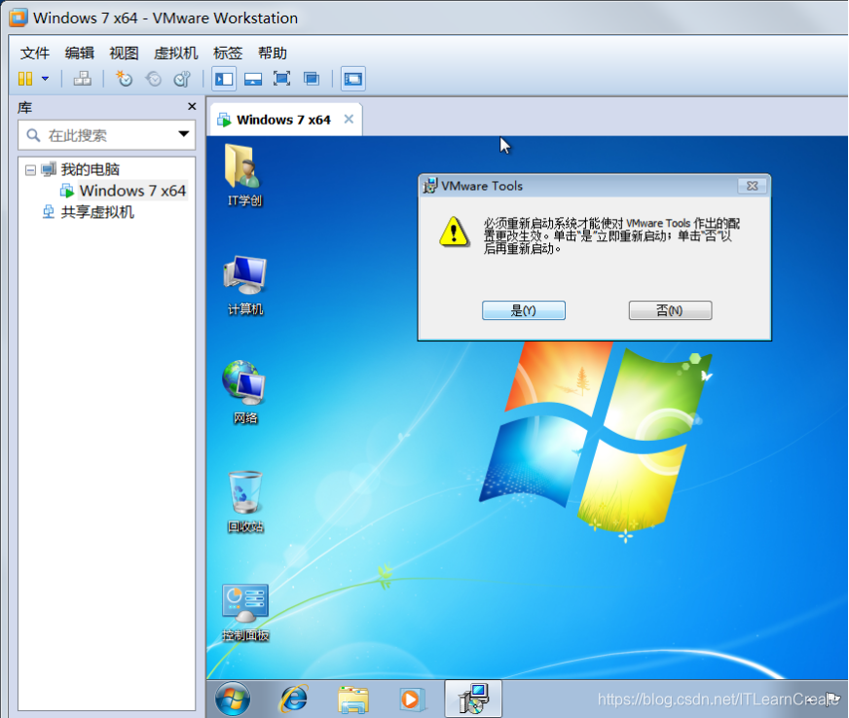849x718 pixels.
Task: Click the VMware Tools dialog title icon
Action: tap(430, 186)
